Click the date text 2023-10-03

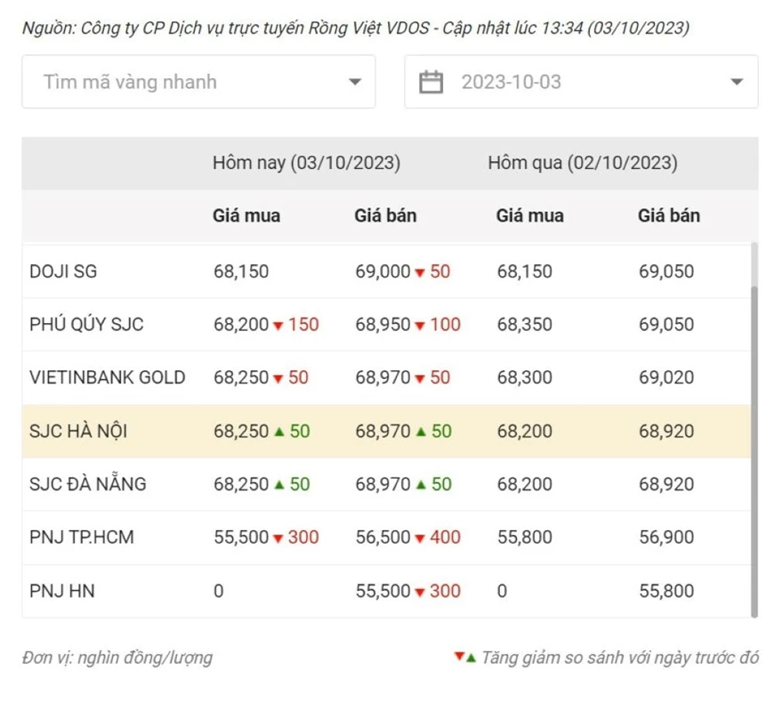click(x=511, y=83)
